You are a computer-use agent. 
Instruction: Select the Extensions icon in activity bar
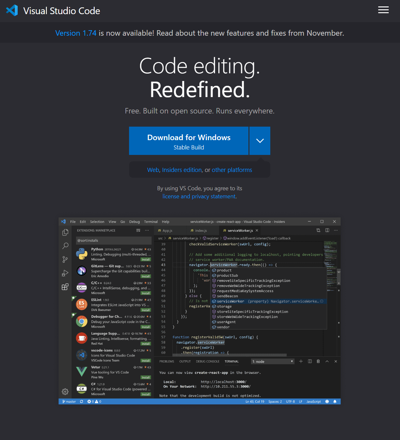coord(65,287)
